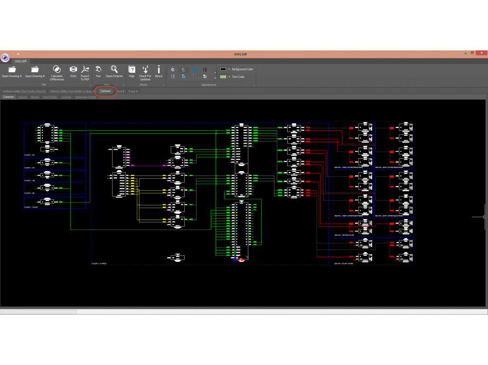
Task: Select the DWG Diff ribbon tab
Action: [x=21, y=61]
